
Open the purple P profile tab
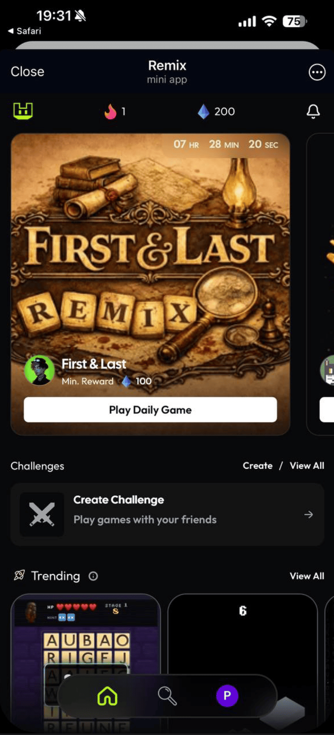point(227,696)
